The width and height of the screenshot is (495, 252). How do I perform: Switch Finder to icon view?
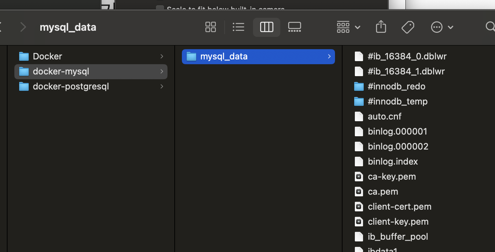pos(211,27)
